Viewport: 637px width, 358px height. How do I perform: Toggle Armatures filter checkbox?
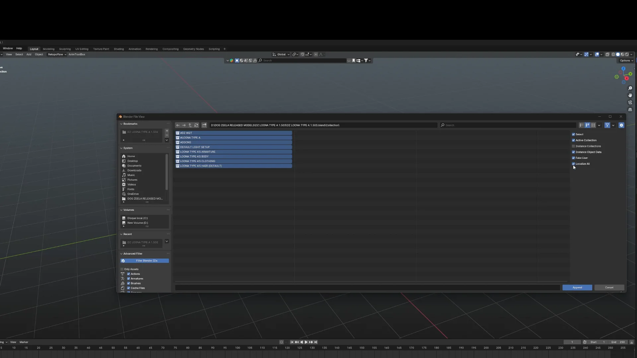tap(128, 278)
